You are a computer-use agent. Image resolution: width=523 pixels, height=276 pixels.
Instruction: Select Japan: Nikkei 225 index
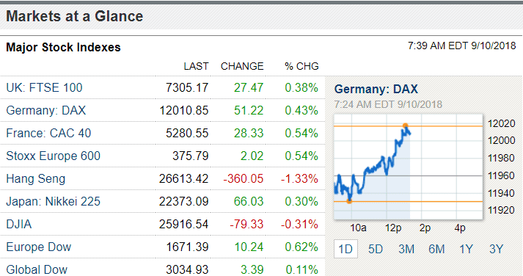point(53,202)
